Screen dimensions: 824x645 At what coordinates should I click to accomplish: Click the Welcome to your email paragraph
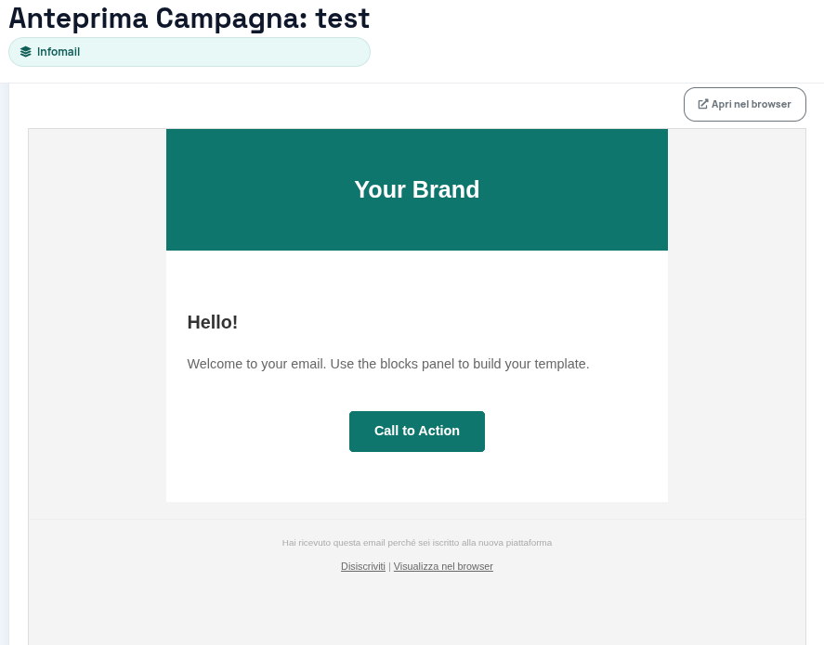point(387,364)
